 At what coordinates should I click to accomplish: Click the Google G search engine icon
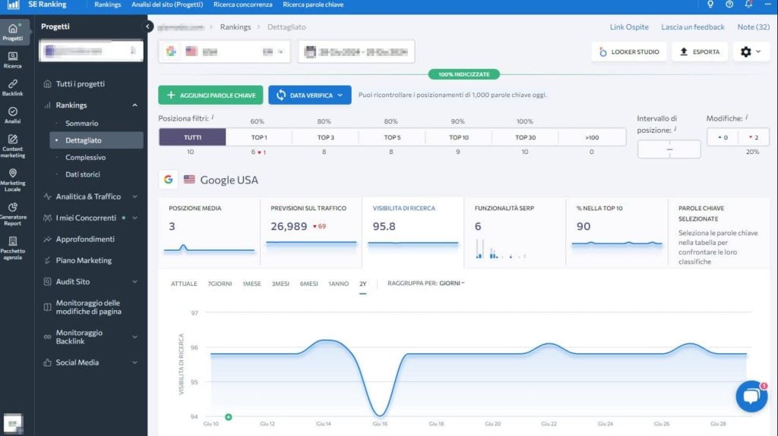click(169, 180)
